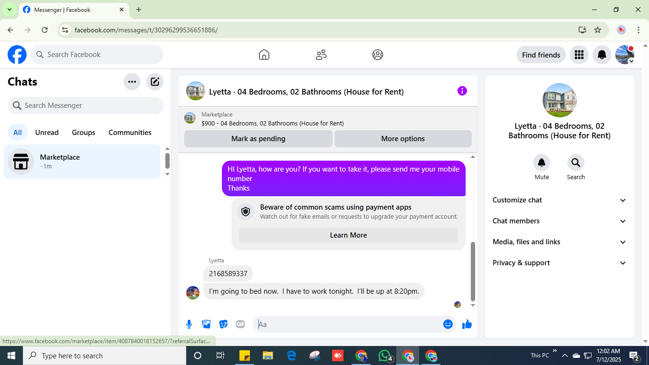Viewport: 649px width, 365px height.
Task: Click Chrome back navigation arrow
Action: click(x=10, y=30)
